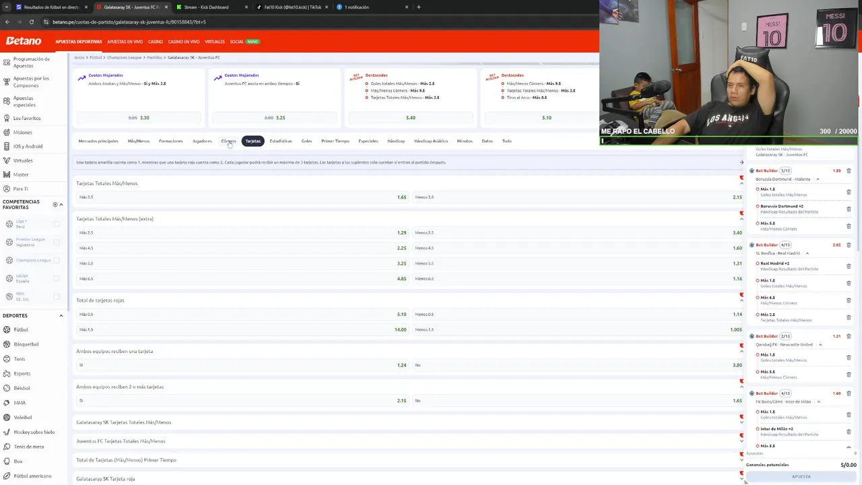Open the Fútbol sport icon in sidebar
Viewport: 862px width, 485px height.
[x=7, y=329]
